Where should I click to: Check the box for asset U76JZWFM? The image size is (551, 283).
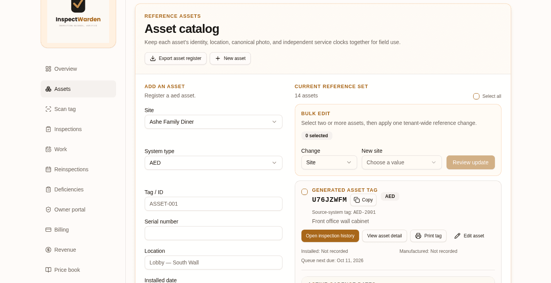click(x=305, y=192)
